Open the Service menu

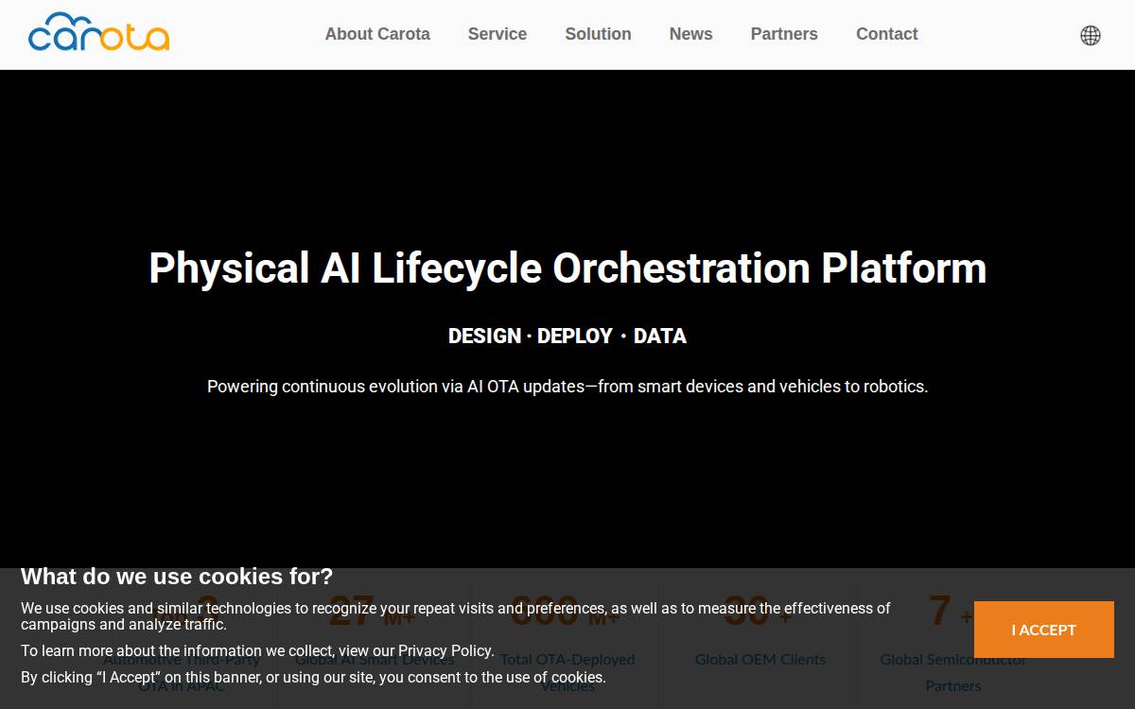(498, 34)
